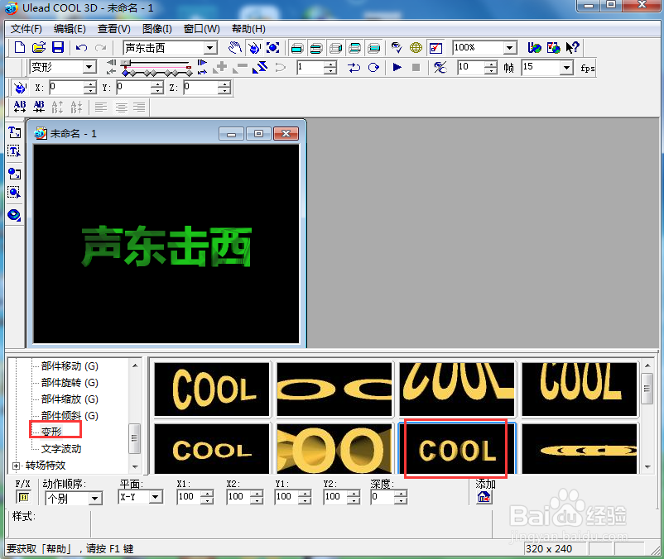Open the 图像(I) menu
Viewport: 664px width, 559px height.
tap(157, 29)
